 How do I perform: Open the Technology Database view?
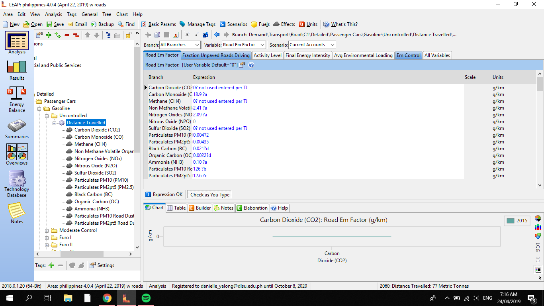tap(17, 184)
